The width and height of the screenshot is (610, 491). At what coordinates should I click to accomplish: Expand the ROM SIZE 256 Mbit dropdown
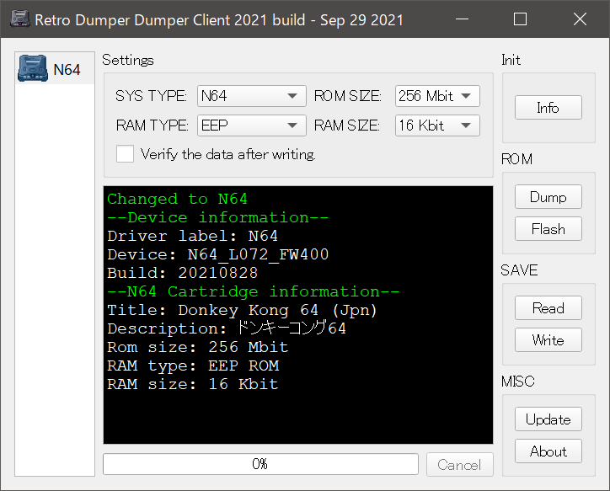437,96
